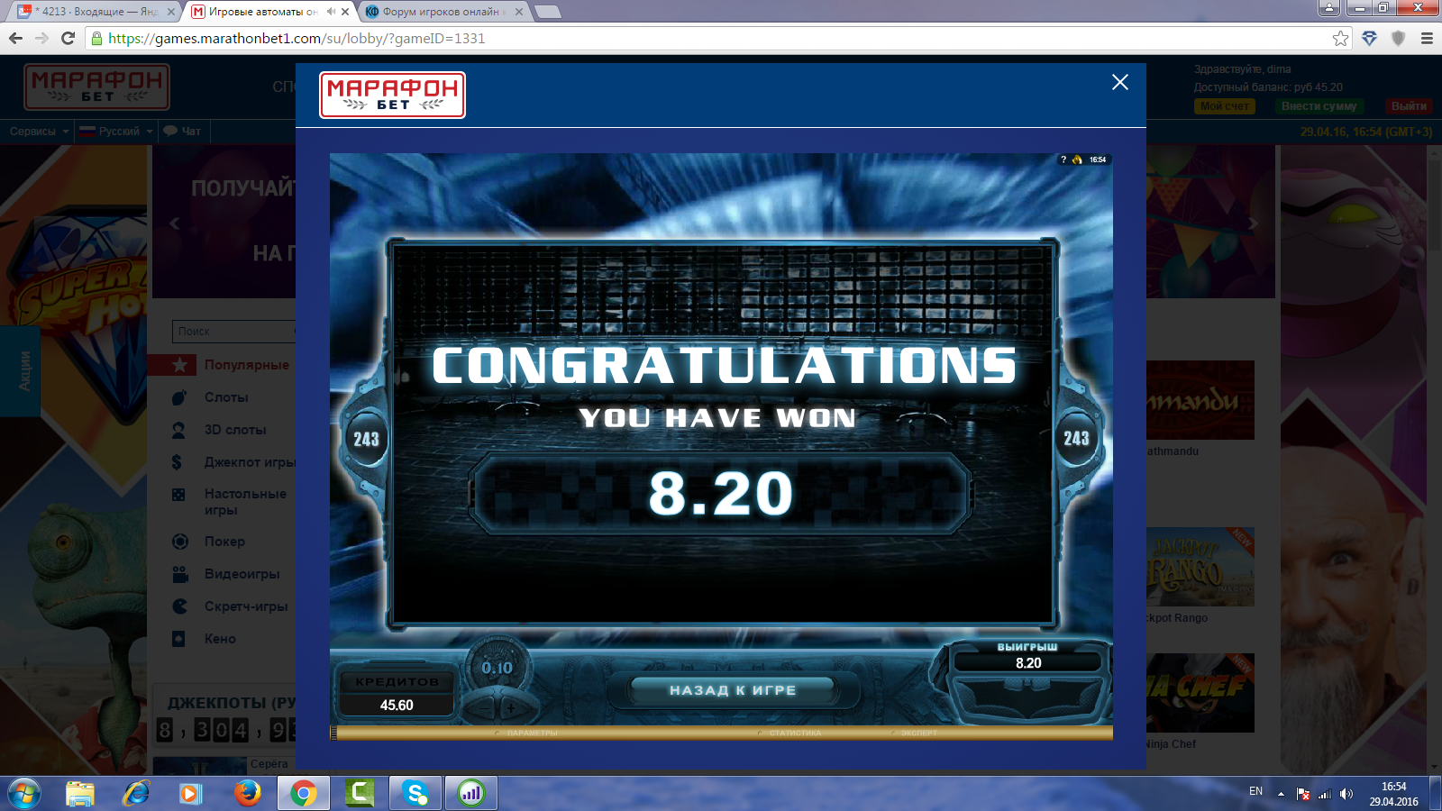Screen dimensions: 1442x811
Task: Click the Мой счет button
Action: (x=1225, y=106)
